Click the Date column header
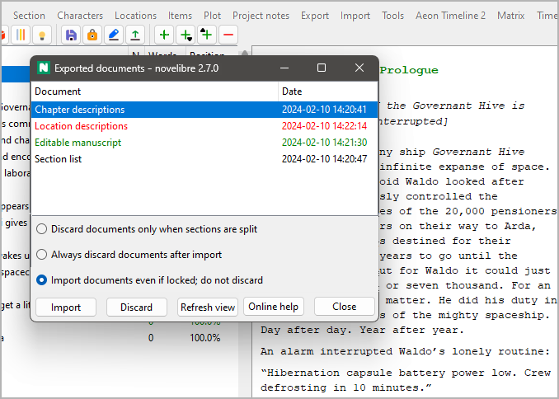 (x=327, y=92)
